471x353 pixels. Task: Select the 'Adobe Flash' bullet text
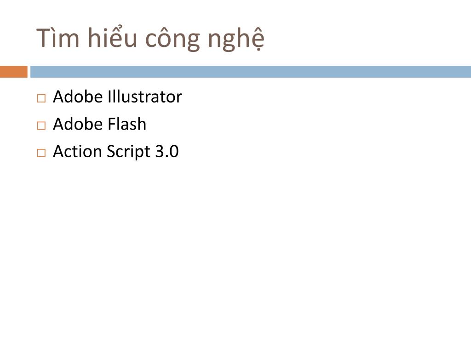99,124
